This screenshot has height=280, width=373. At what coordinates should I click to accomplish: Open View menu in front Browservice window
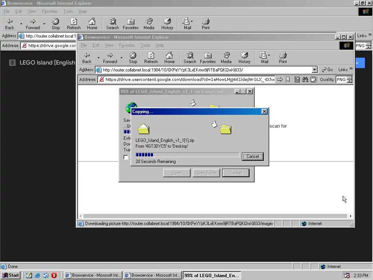pos(109,45)
